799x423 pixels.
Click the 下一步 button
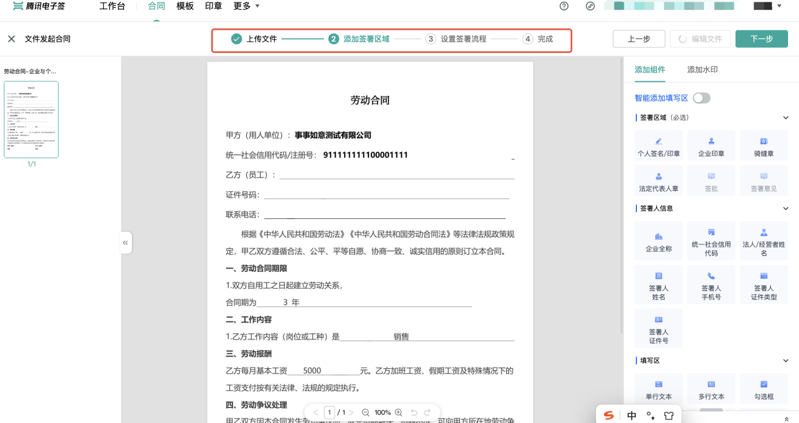(762, 39)
